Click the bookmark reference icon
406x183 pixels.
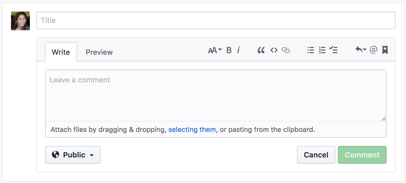click(385, 50)
